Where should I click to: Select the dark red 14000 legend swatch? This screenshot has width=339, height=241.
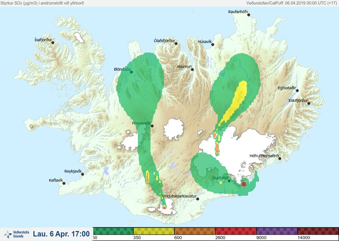point(318,231)
